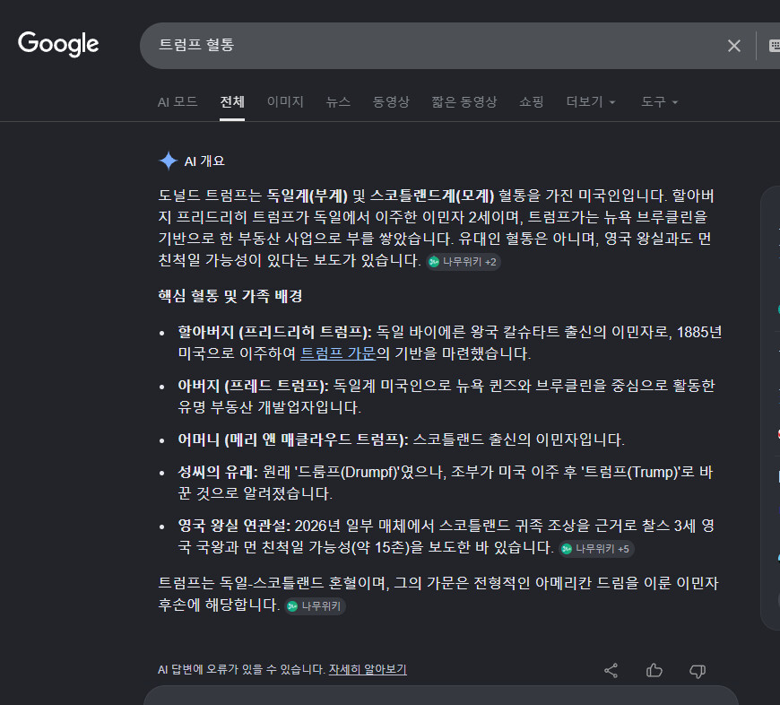Click thumbs down on AI answer
The height and width of the screenshot is (705, 780).
(x=698, y=671)
